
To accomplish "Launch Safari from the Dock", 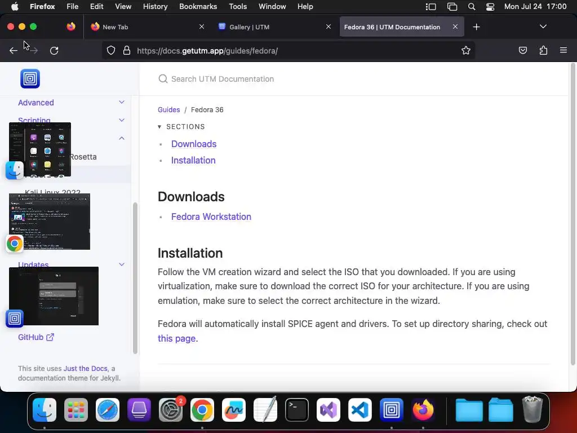I will pyautogui.click(x=108, y=410).
